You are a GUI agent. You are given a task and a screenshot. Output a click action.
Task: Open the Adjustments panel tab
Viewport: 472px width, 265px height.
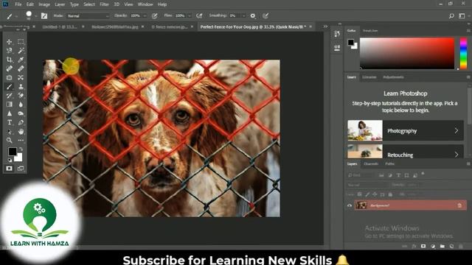(x=393, y=77)
